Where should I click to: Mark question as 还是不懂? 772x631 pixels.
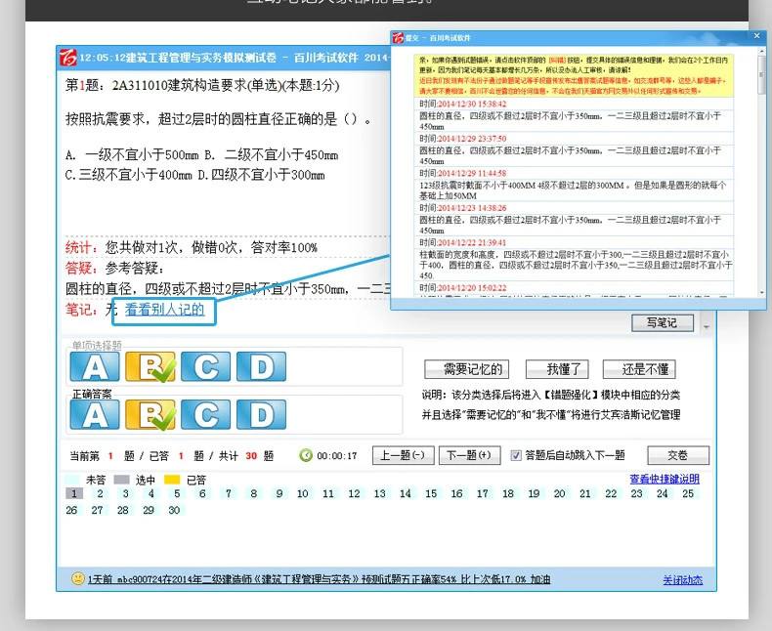639,368
